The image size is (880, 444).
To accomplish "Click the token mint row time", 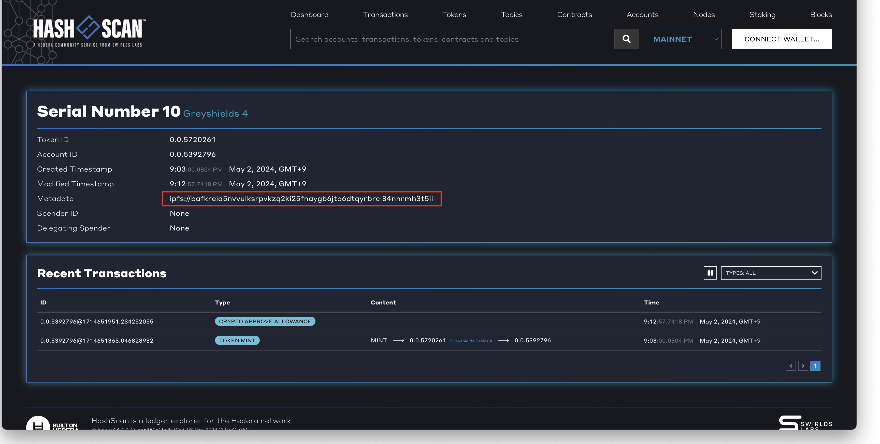I will pyautogui.click(x=702, y=340).
